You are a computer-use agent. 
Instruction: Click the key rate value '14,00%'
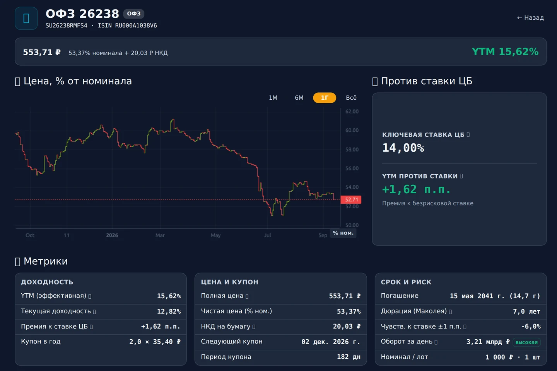pos(403,148)
